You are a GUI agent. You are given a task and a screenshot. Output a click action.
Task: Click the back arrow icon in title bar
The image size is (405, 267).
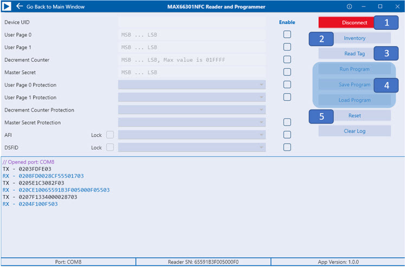click(x=20, y=6)
